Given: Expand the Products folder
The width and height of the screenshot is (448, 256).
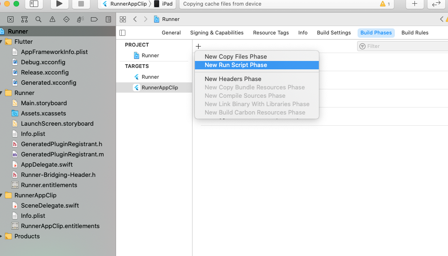Looking at the screenshot, I should click(2, 236).
